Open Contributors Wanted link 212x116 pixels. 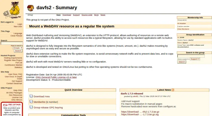coord(14,65)
